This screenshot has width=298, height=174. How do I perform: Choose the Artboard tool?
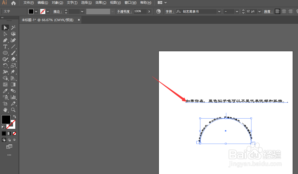pyautogui.click(x=5, y=104)
